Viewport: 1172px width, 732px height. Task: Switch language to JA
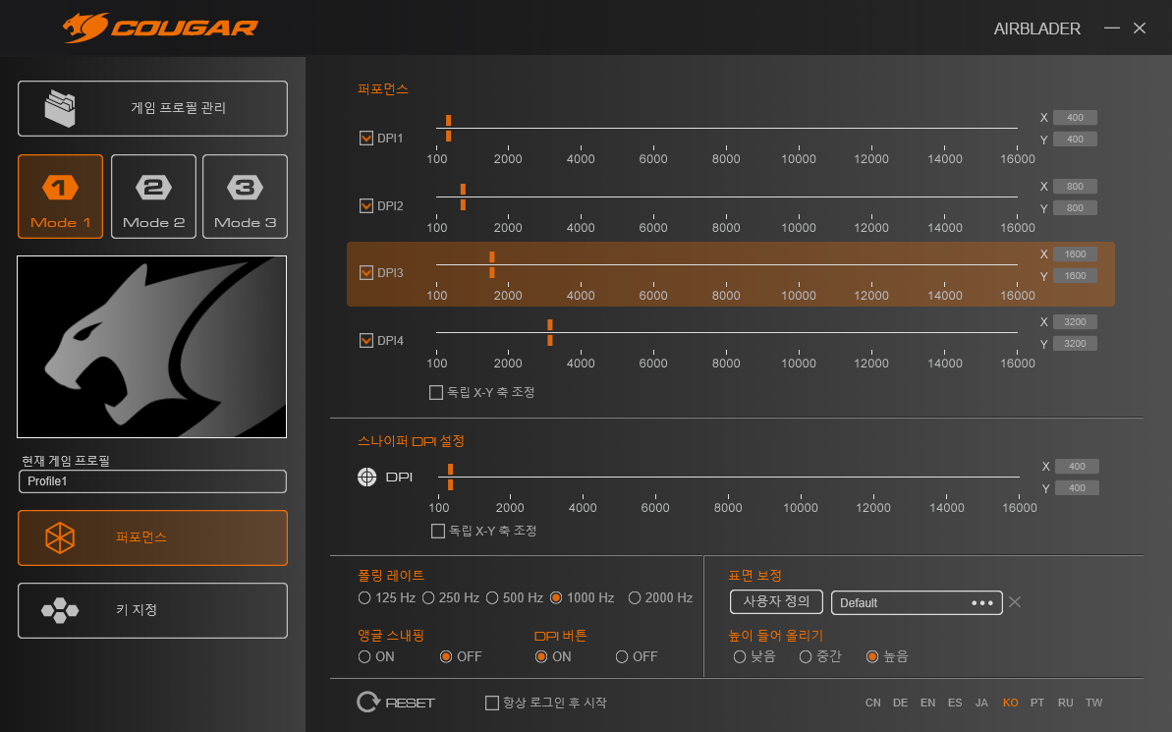tap(981, 704)
